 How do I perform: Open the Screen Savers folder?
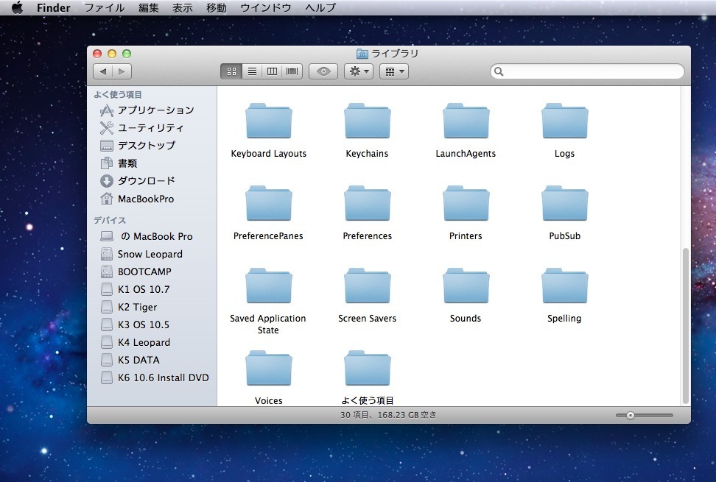coord(367,287)
